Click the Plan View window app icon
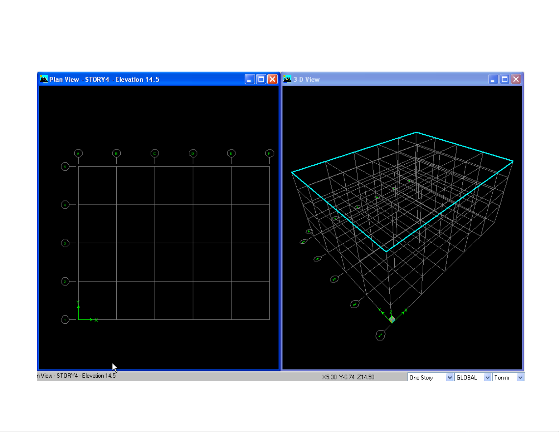 pos(44,79)
